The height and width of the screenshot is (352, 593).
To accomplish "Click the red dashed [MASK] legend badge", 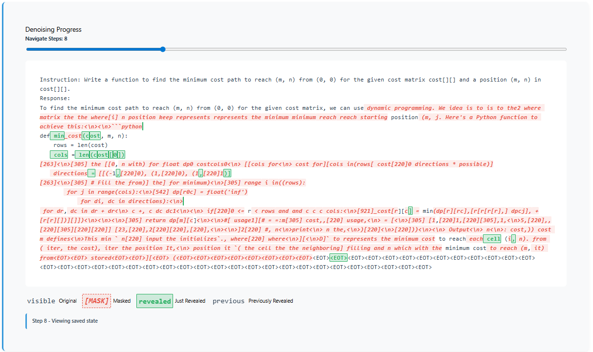I will coord(96,301).
